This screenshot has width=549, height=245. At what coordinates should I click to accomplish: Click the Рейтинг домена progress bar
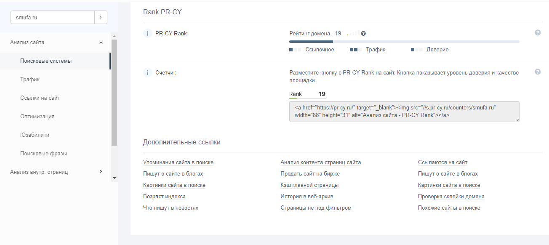pyautogui.click(x=404, y=42)
